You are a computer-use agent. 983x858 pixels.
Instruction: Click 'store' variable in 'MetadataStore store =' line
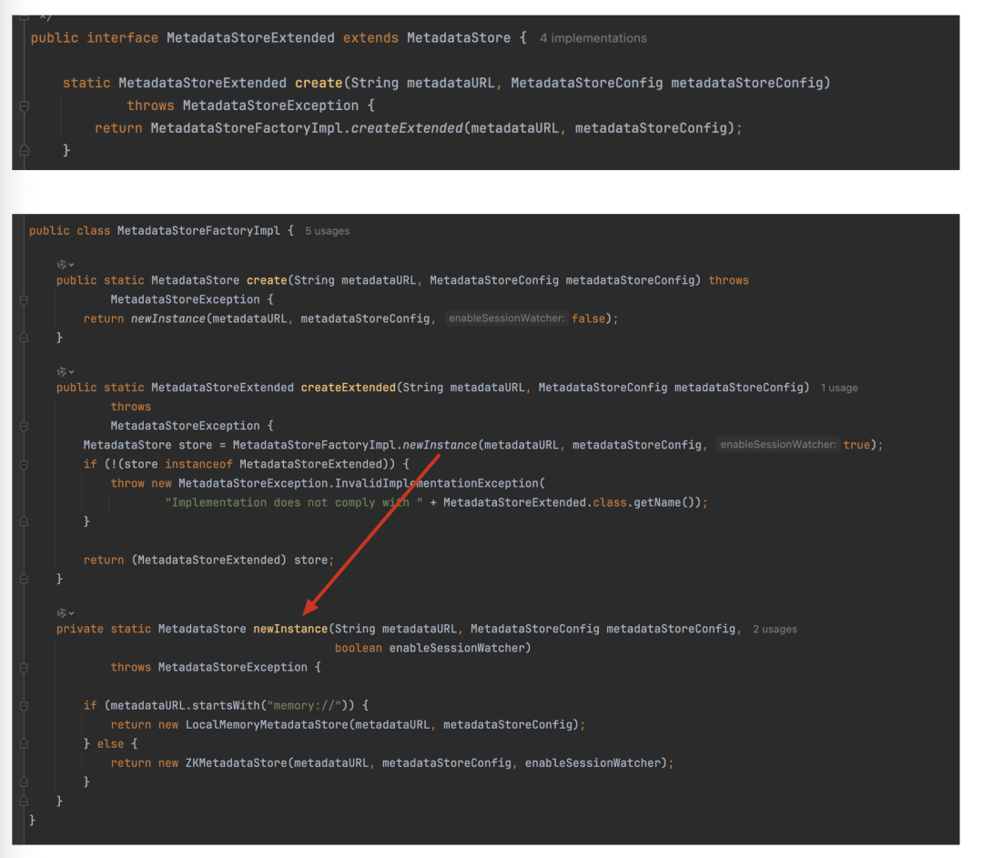[195, 445]
